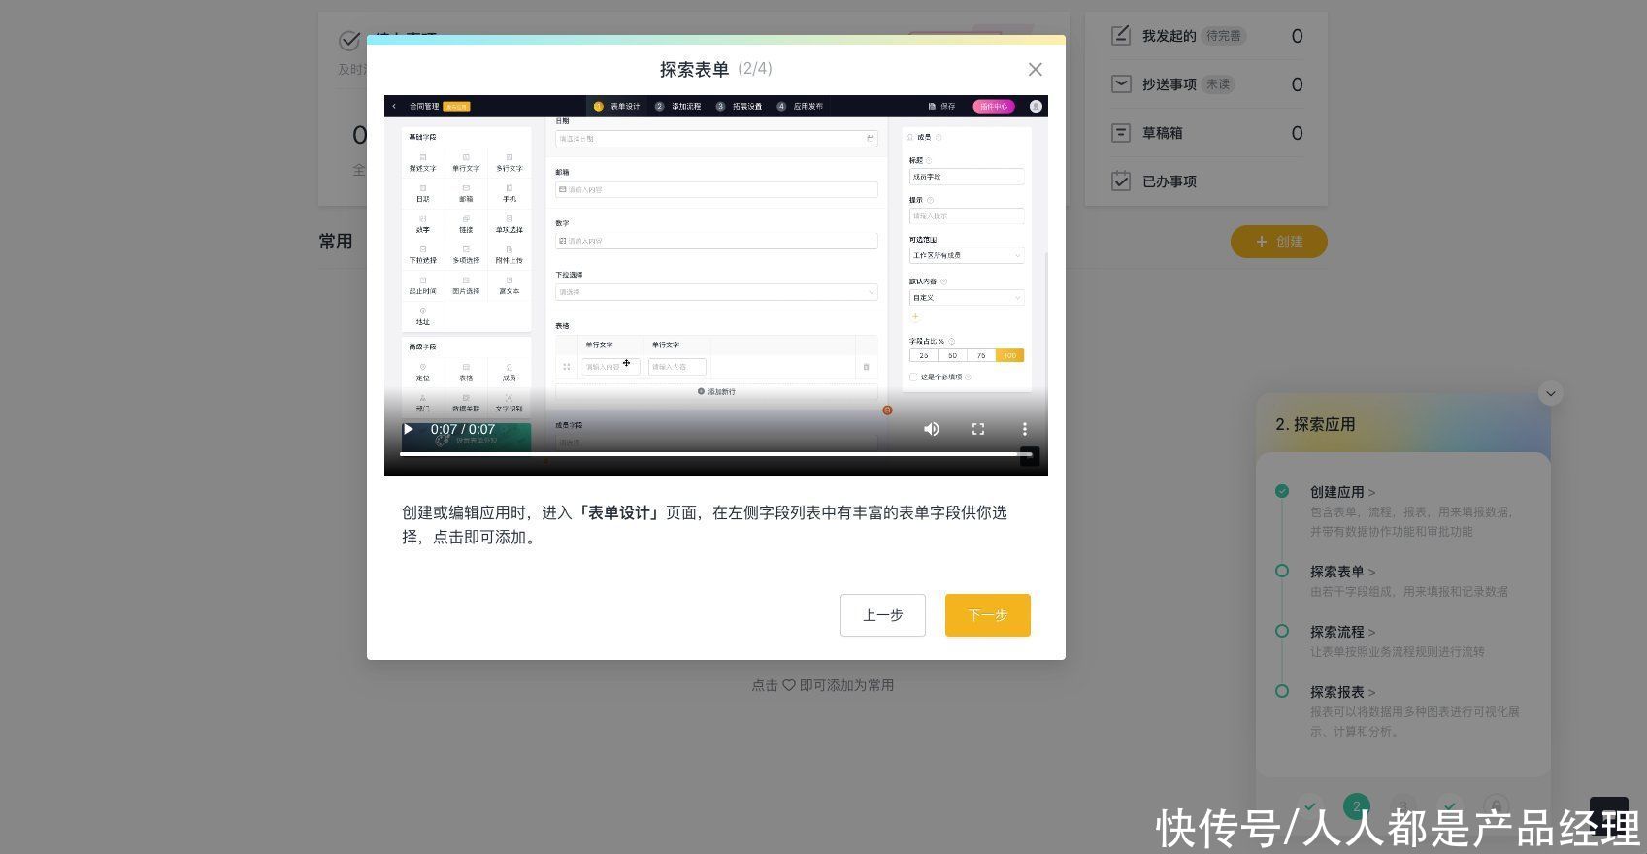
Task: Open the 探索流程 guide step
Action: [x=1342, y=632]
